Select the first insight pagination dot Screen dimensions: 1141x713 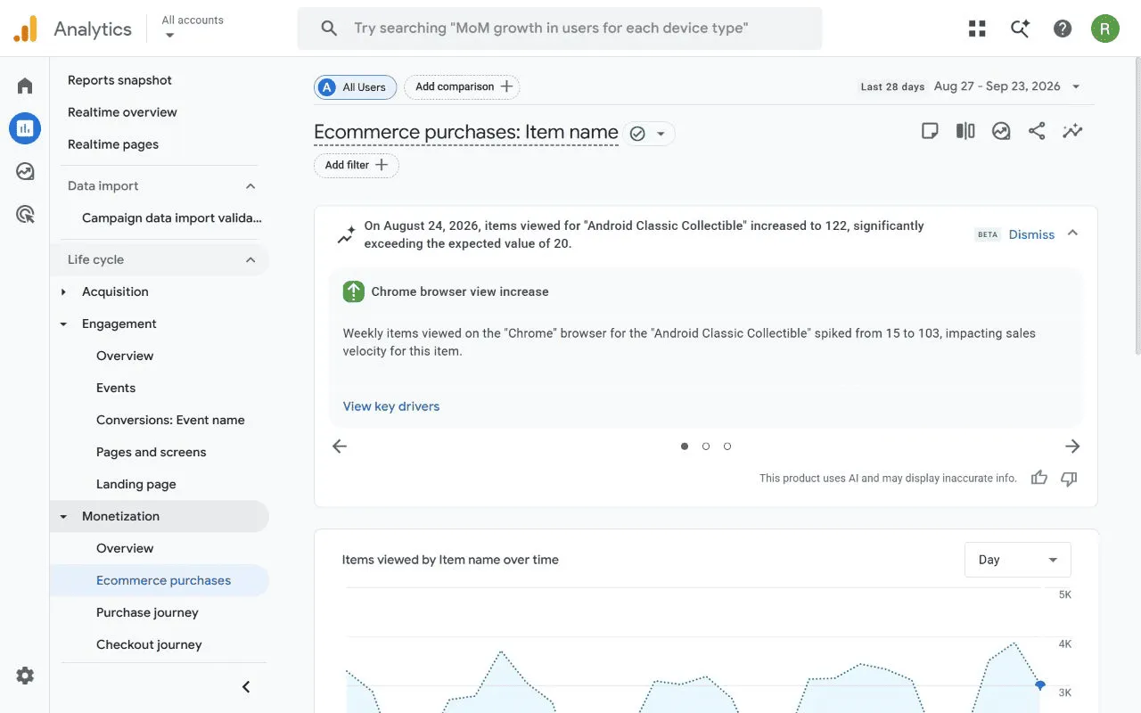(x=685, y=447)
